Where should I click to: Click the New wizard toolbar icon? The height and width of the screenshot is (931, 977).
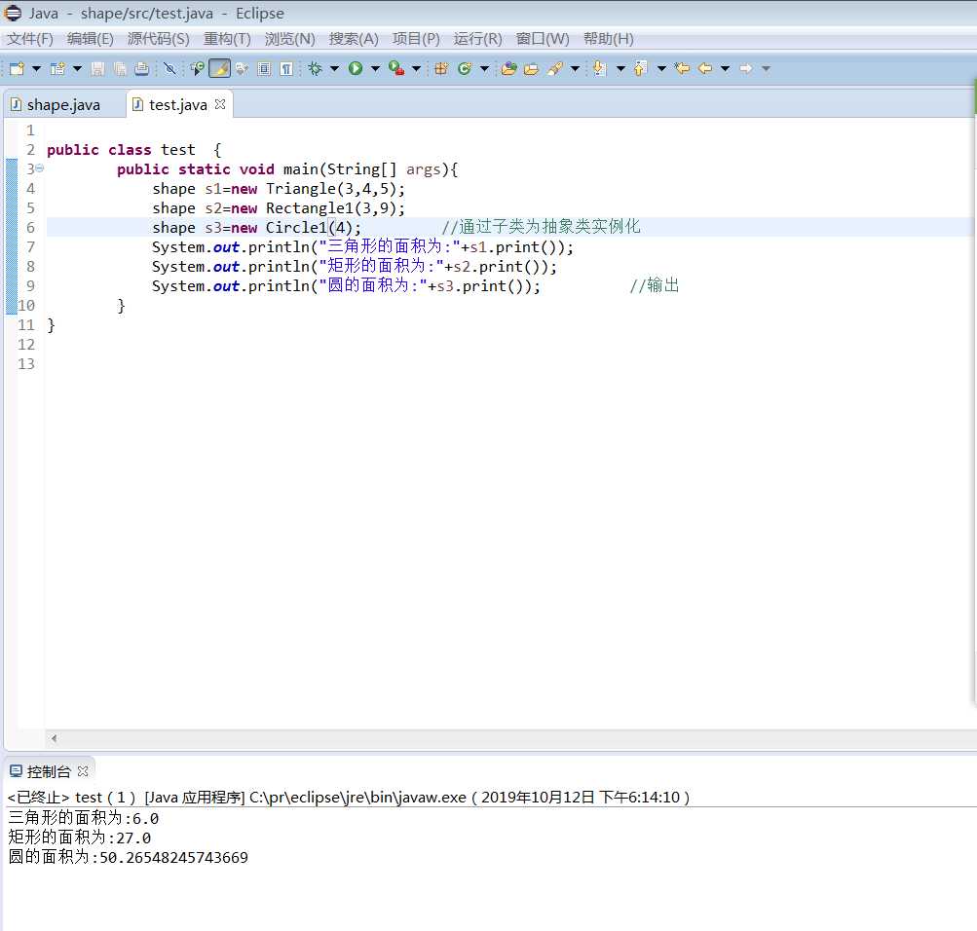pos(17,68)
